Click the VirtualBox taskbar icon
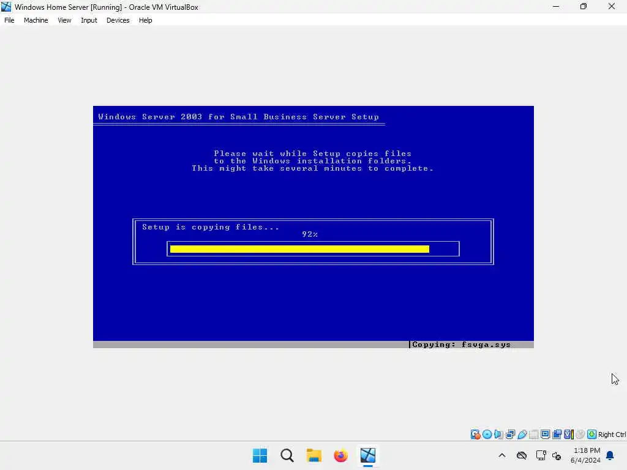 [368, 455]
